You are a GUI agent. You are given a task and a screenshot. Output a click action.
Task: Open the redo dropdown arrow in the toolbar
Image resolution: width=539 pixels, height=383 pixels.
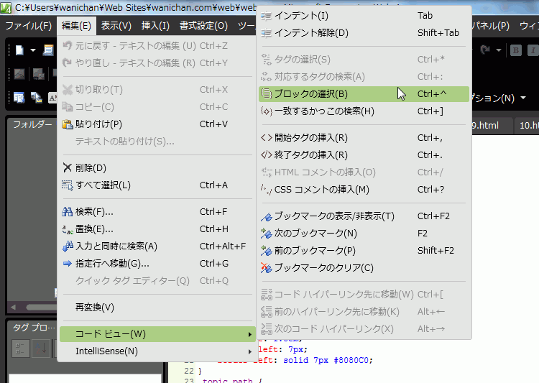coord(499,50)
